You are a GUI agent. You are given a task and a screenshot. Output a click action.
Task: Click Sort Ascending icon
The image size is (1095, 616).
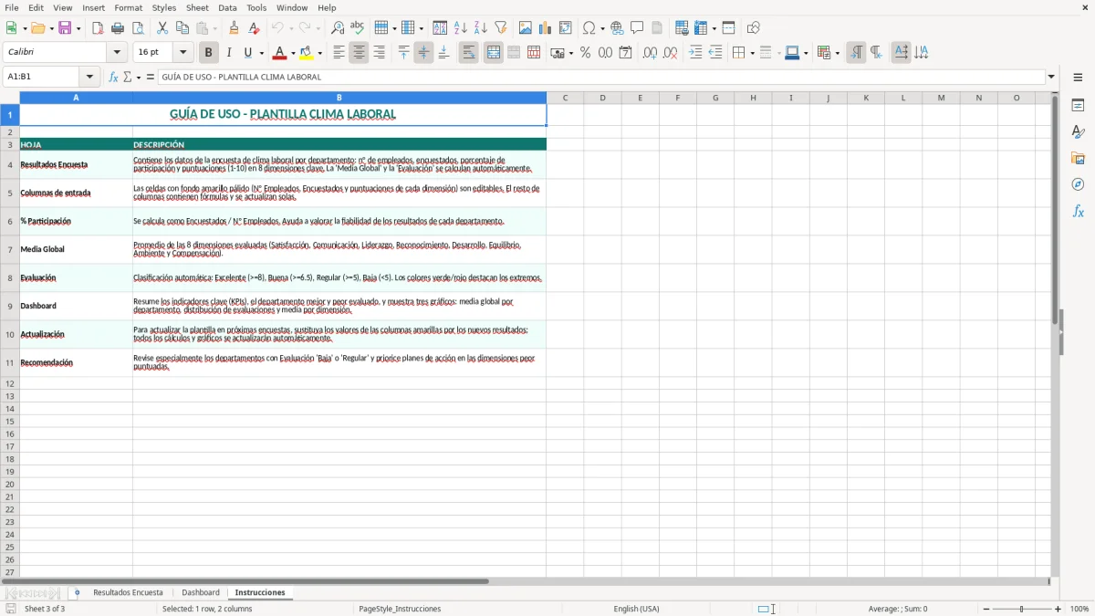pos(461,28)
